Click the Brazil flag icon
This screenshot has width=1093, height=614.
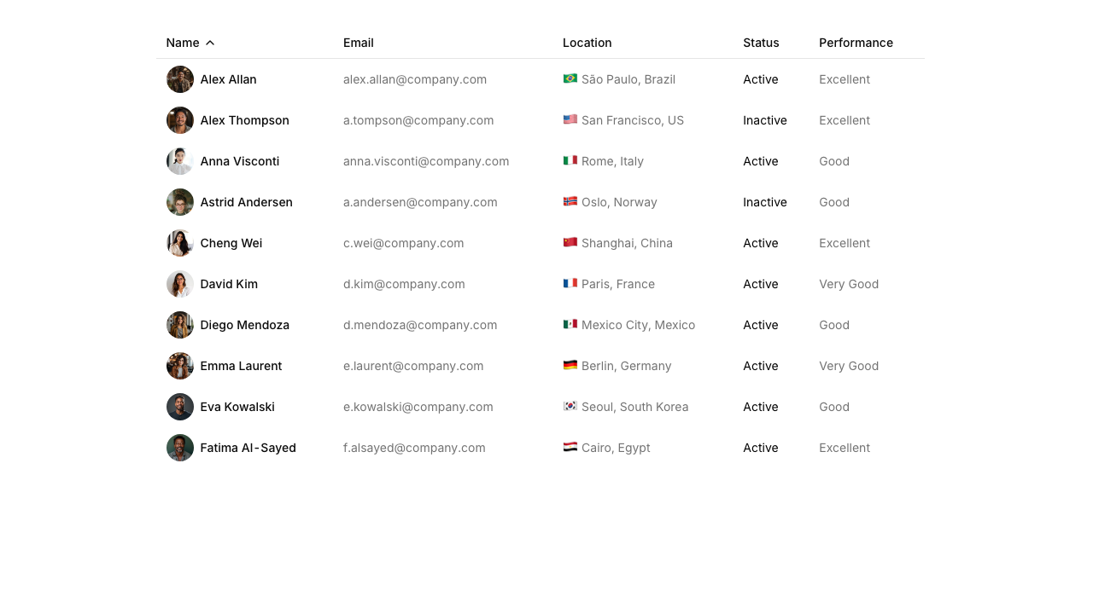pyautogui.click(x=570, y=78)
